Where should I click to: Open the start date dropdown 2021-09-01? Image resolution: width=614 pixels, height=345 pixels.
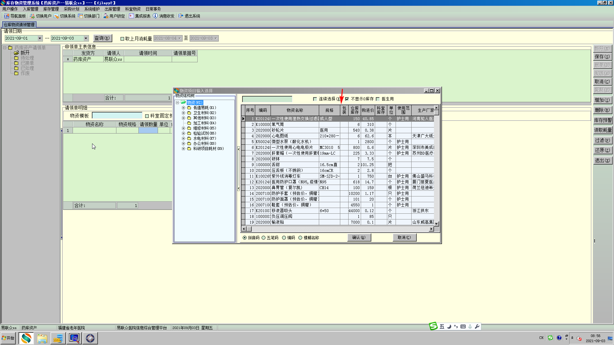coord(40,38)
